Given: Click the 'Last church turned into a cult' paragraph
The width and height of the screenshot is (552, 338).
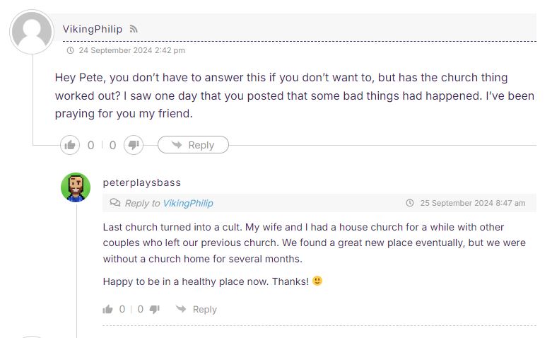Looking at the screenshot, I should (304, 243).
